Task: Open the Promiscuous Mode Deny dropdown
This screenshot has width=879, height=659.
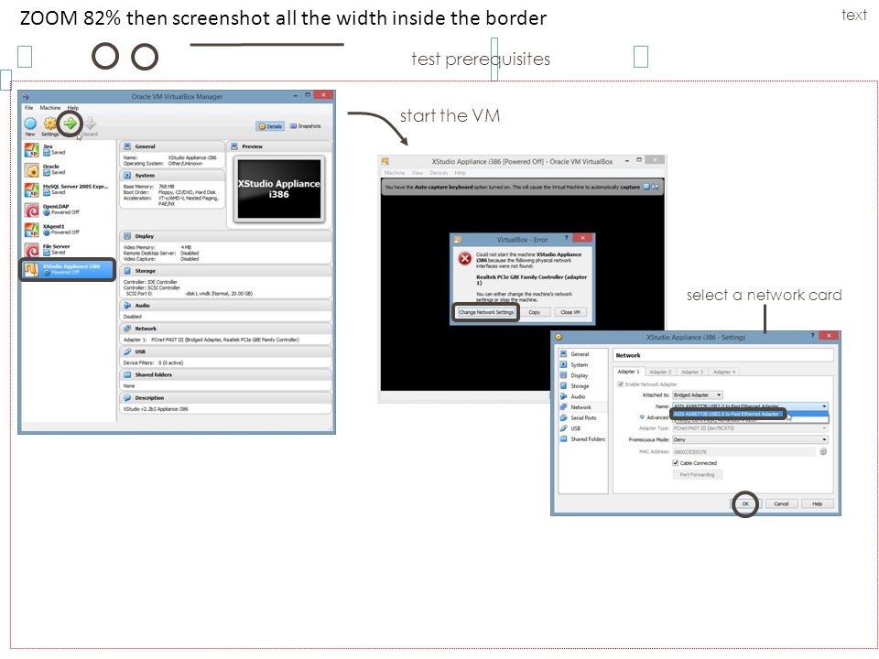Action: pos(750,440)
